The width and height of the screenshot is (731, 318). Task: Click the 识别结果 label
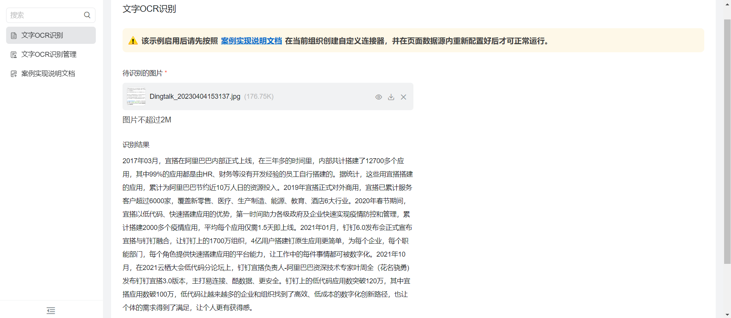click(136, 145)
